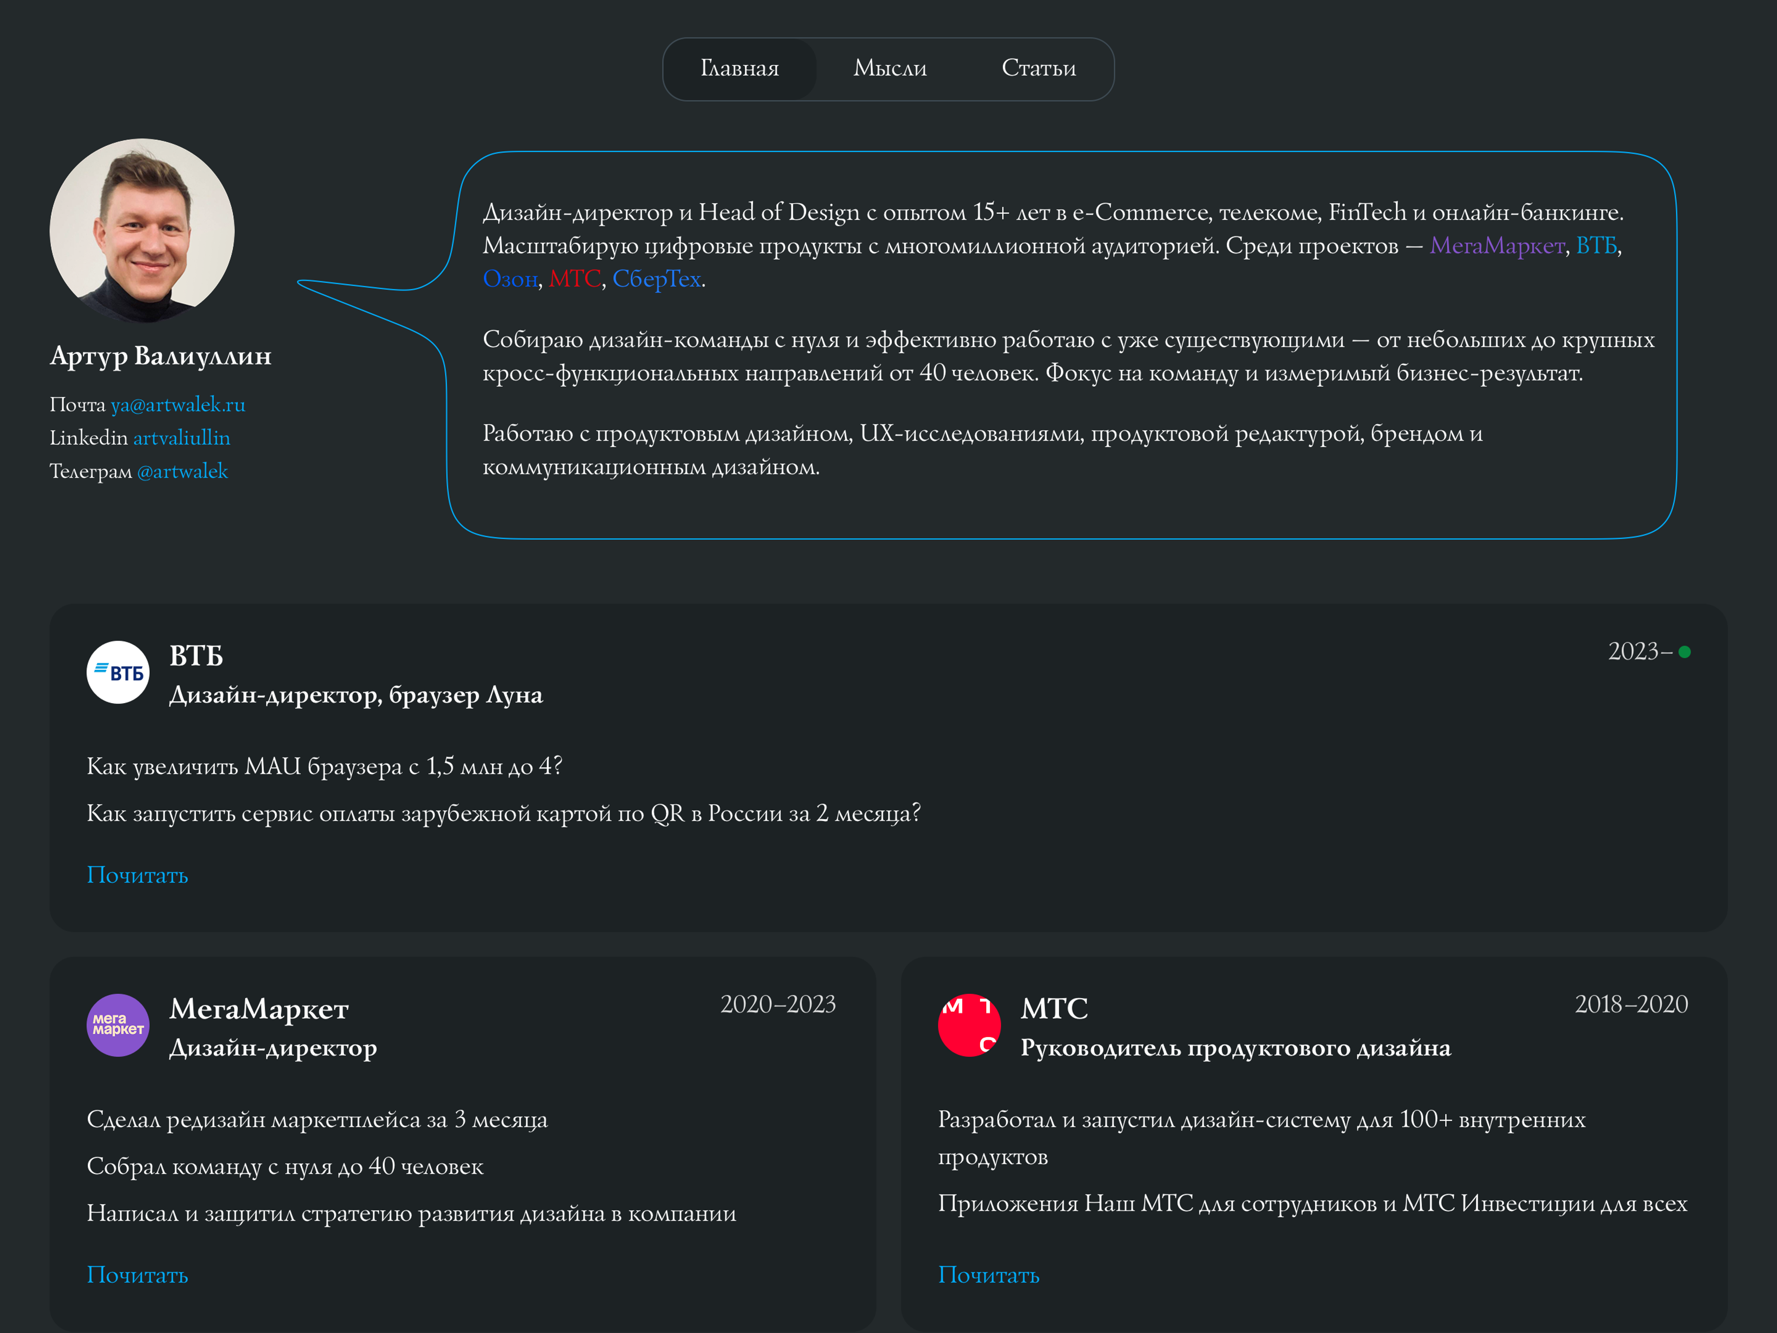
Task: Click the МегаМаркет card heading
Action: pos(259,1009)
